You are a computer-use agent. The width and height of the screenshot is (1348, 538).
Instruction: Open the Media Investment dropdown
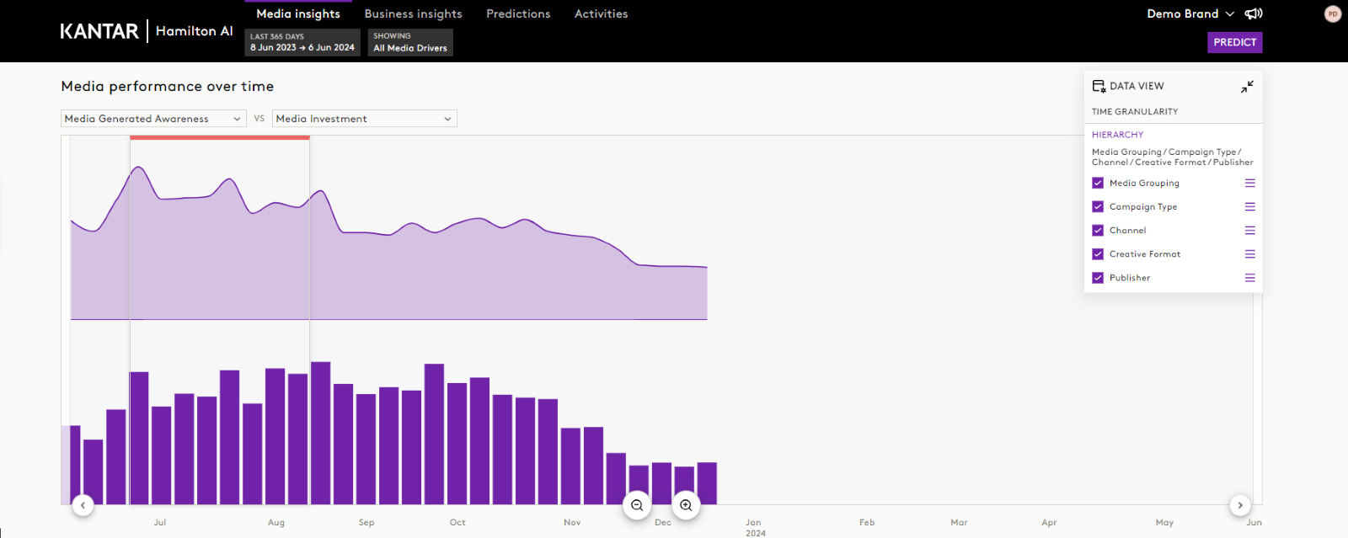[x=365, y=119]
